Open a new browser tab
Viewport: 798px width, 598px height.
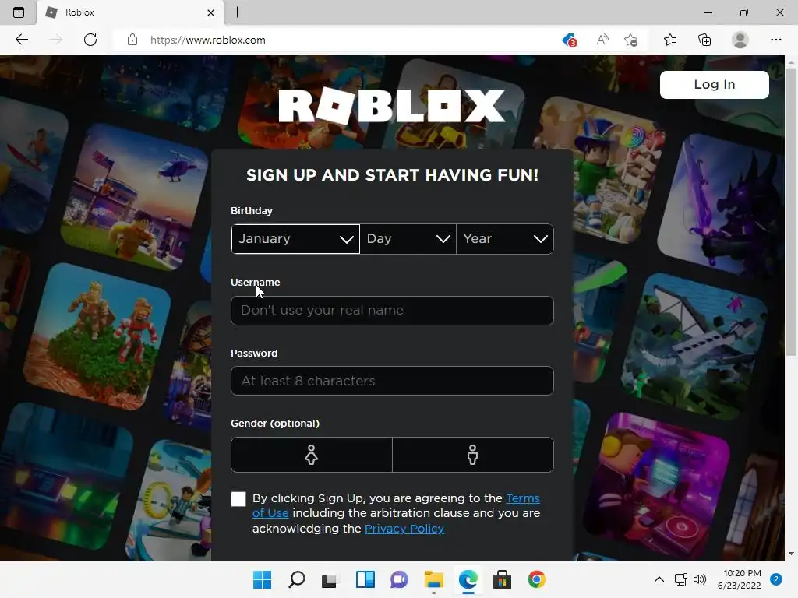[x=237, y=12]
